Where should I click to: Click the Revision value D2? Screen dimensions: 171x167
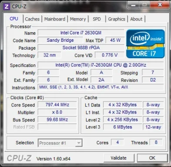pos(153,80)
